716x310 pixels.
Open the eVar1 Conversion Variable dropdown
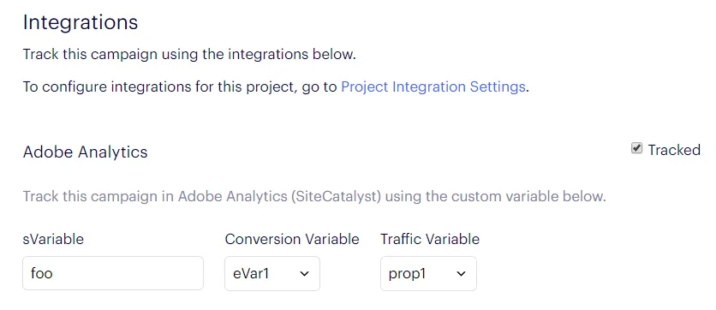(x=272, y=273)
